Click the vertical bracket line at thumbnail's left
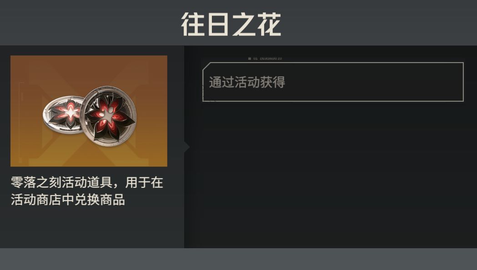 click(x=20, y=122)
